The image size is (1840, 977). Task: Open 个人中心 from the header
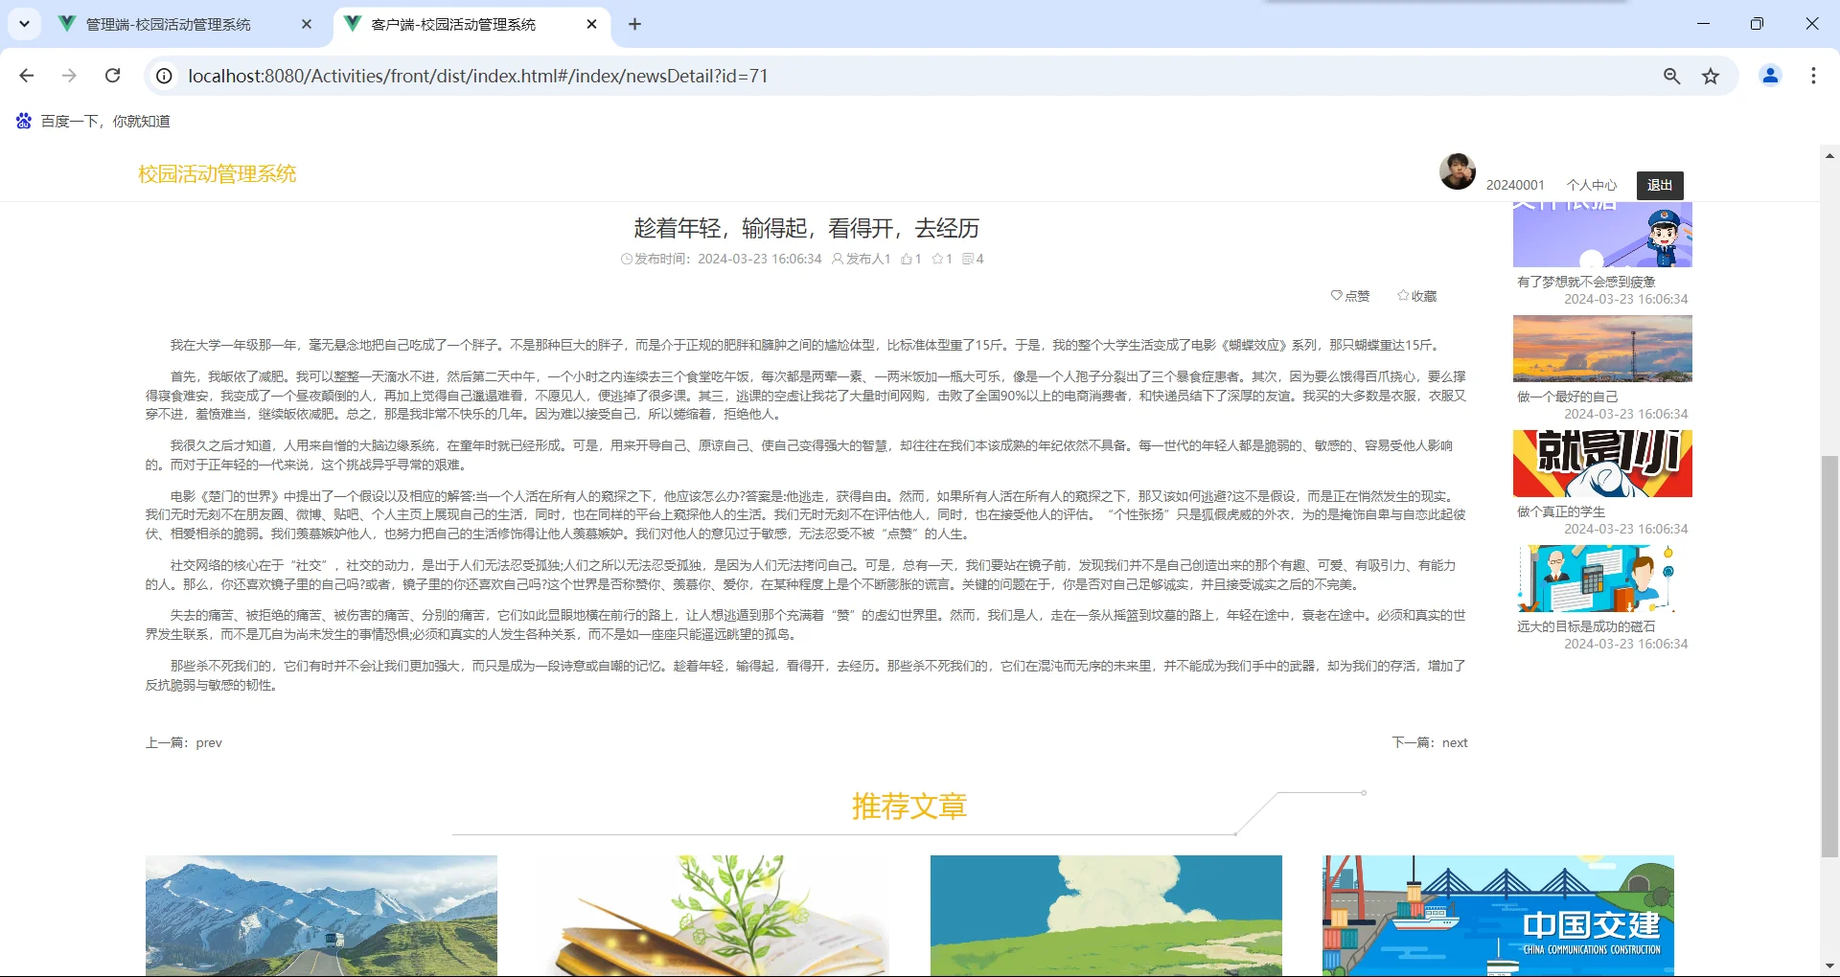pos(1591,185)
